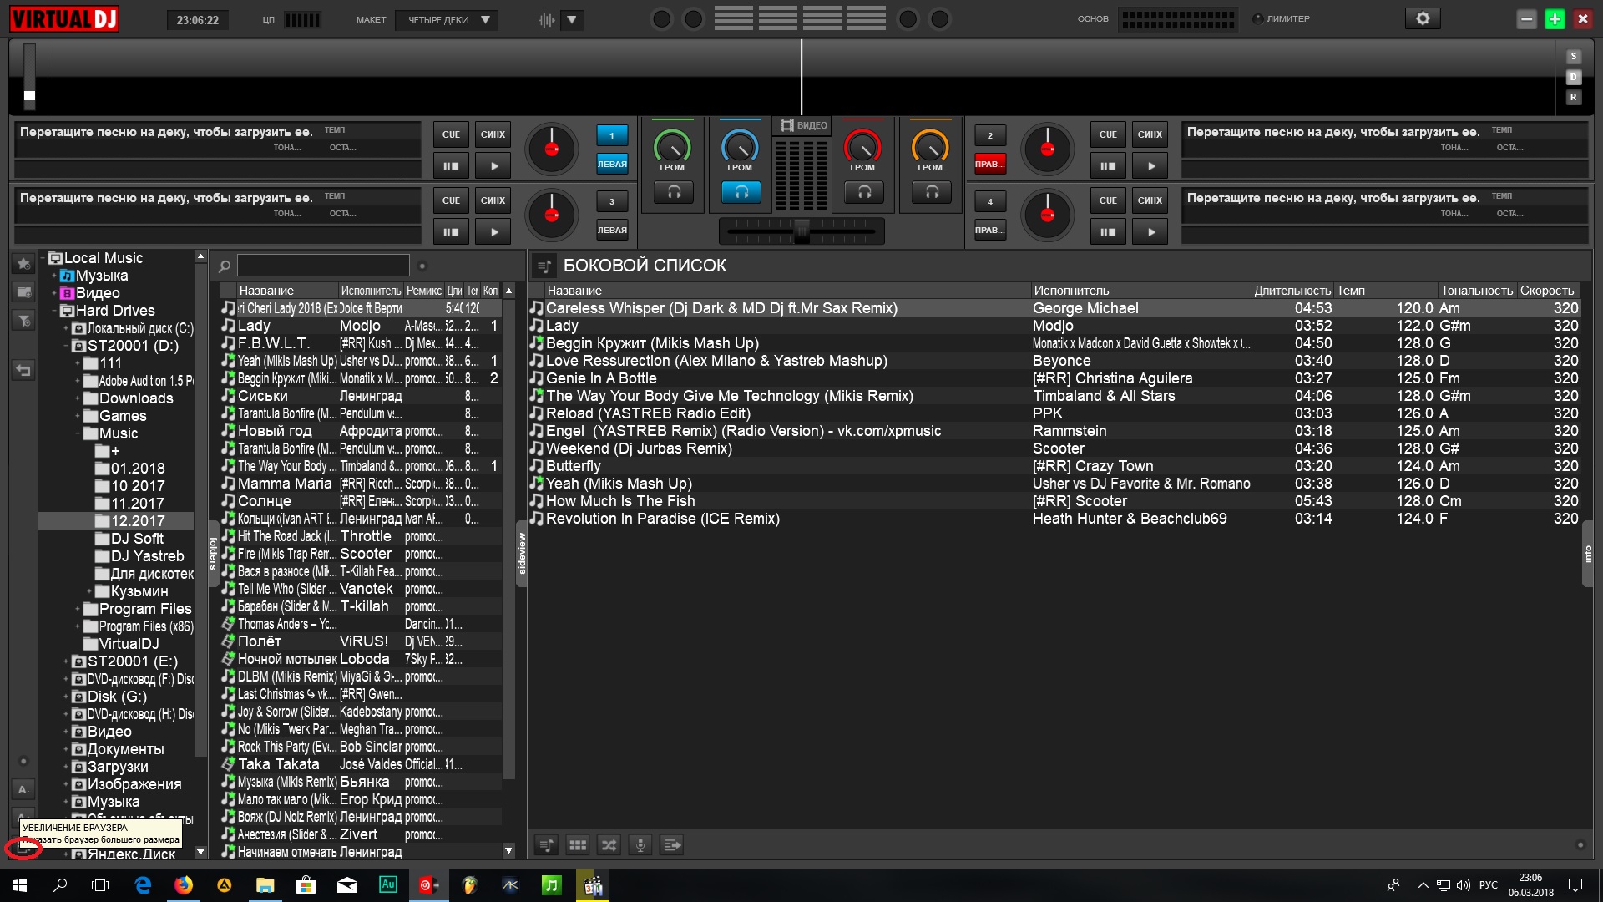
Task: Sort sidelist by the Исполнитель column header
Action: 1140,291
